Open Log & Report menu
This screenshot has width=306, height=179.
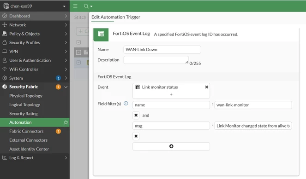tap(35, 158)
